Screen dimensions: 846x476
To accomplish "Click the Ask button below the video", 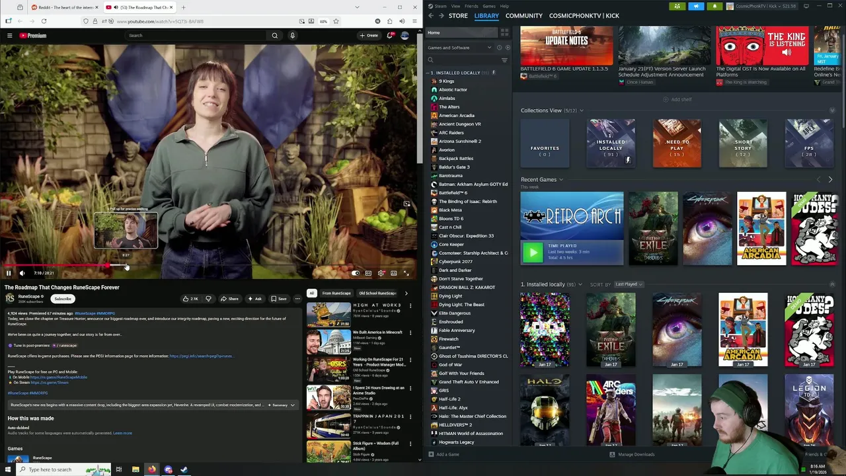I will tap(255, 299).
